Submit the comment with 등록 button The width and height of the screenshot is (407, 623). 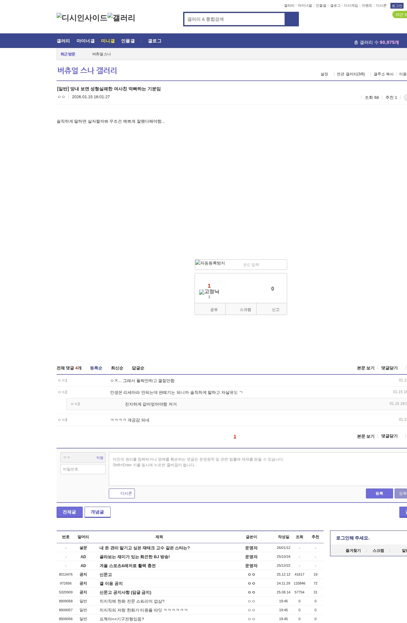379,493
